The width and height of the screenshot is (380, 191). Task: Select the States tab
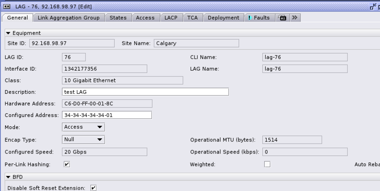pos(118,18)
